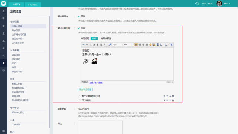Open the www.sobot.com chat URL link

pyautogui.click(x=112, y=116)
